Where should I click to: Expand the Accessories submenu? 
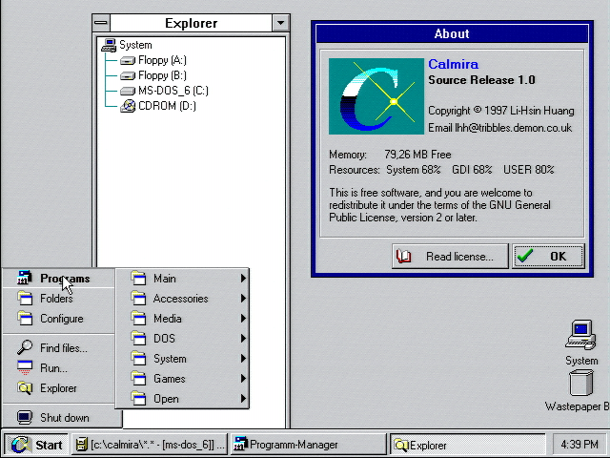(x=181, y=299)
